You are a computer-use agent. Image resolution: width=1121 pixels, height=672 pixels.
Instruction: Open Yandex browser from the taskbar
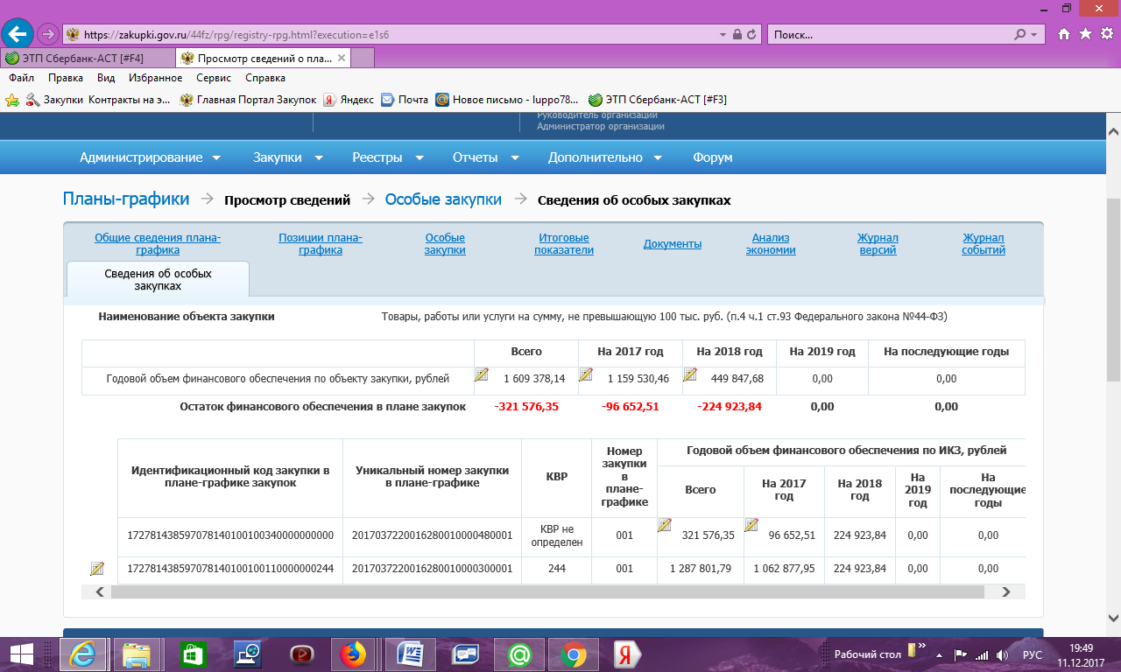(627, 654)
